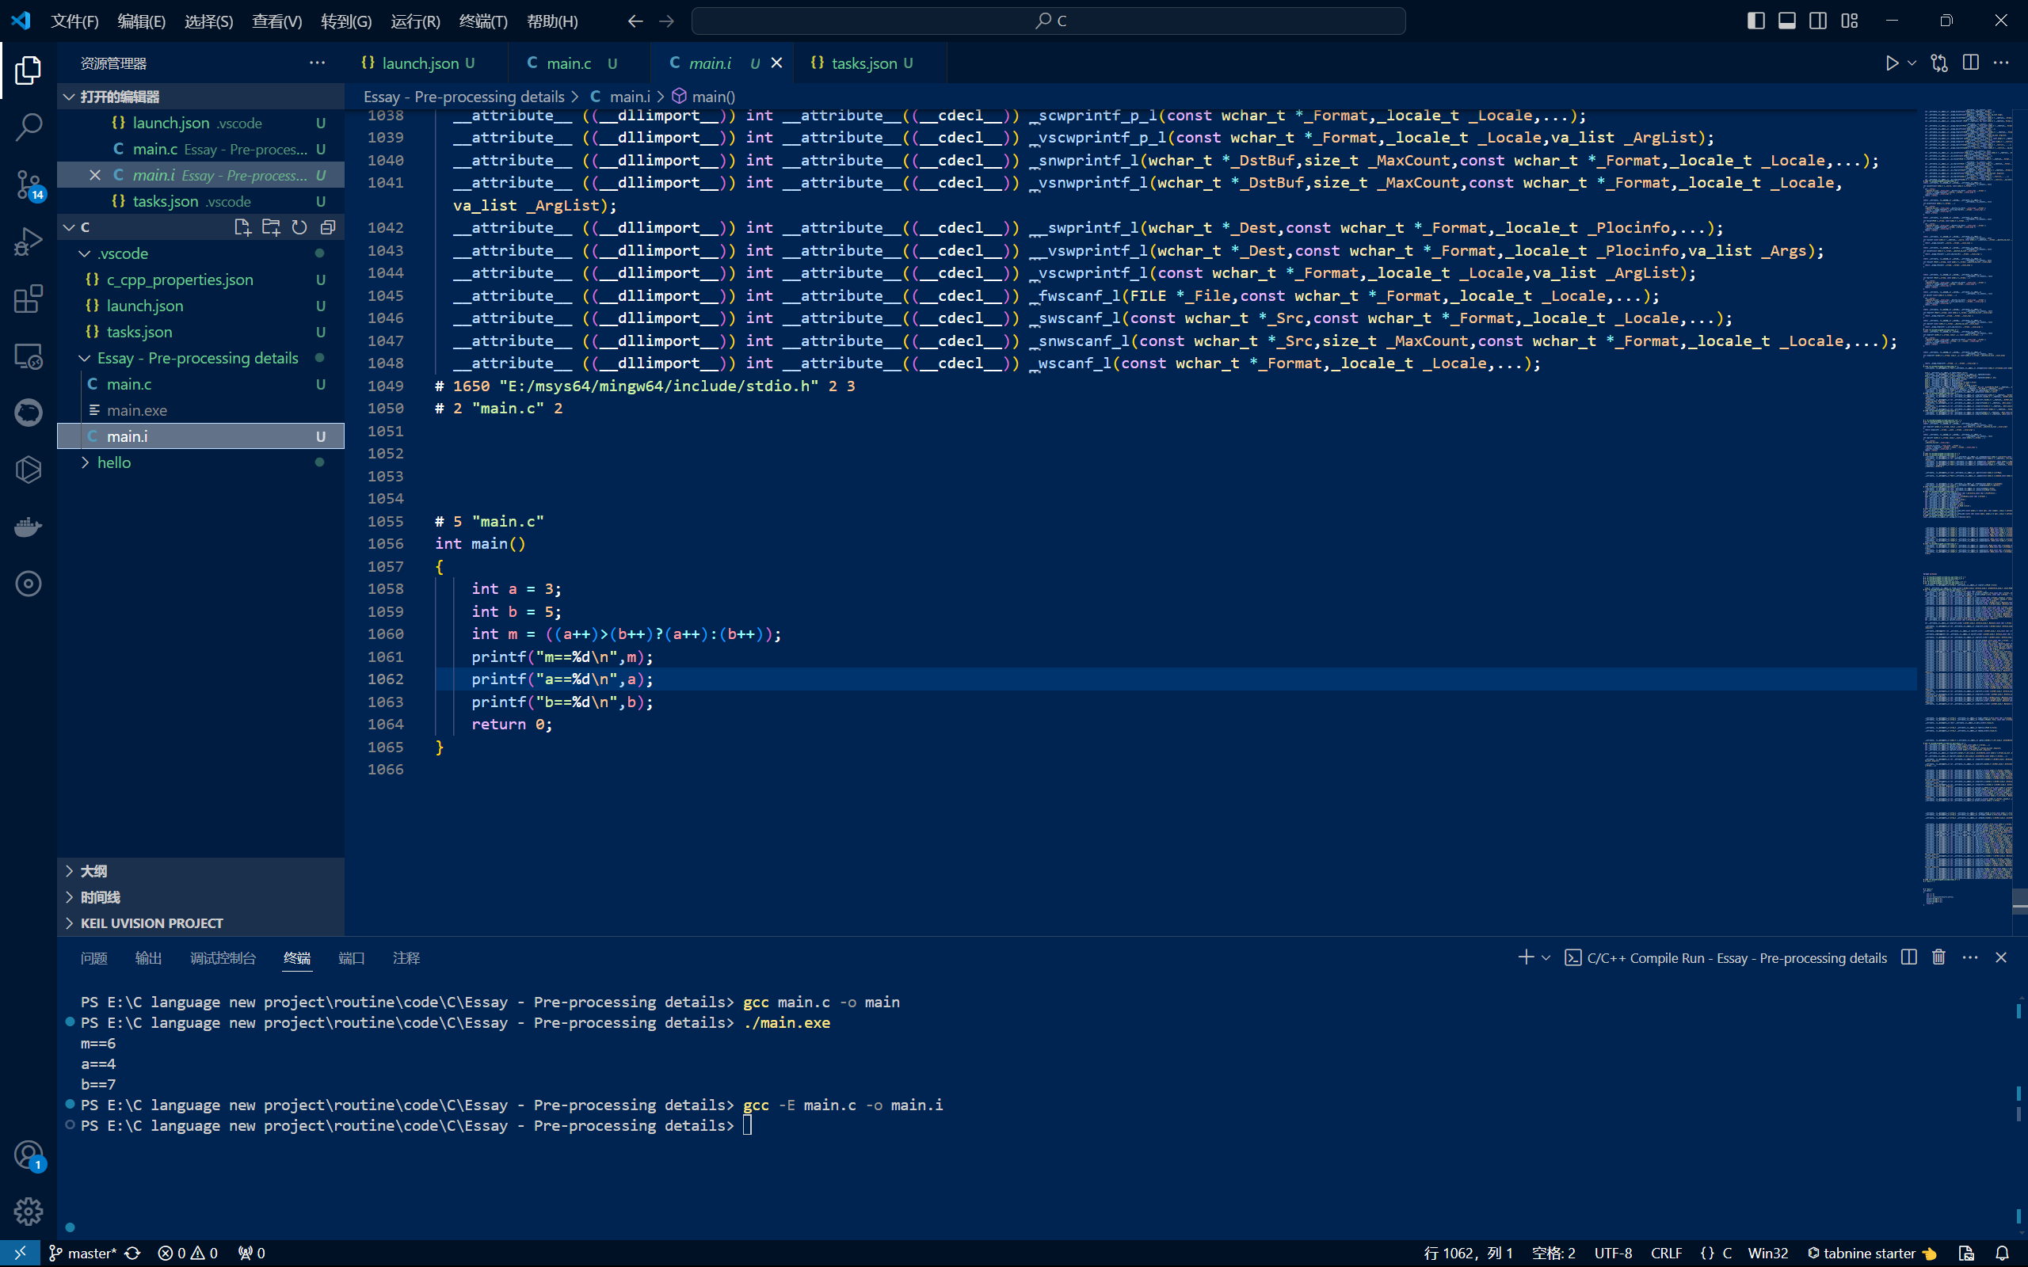Open Run and Debug view

(29, 242)
